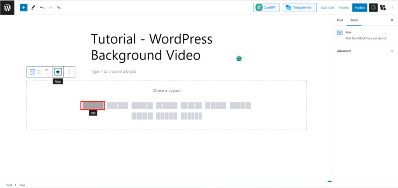Choose three columns with wide left layout
398x188 pixels.
pos(240,105)
